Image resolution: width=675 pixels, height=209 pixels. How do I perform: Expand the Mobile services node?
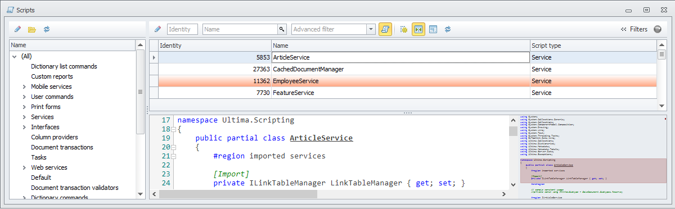[24, 87]
